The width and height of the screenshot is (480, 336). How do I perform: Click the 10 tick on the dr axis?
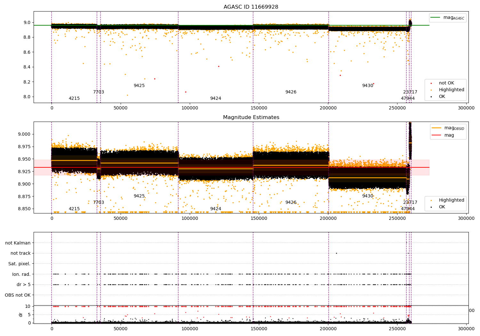pyautogui.click(x=28, y=306)
